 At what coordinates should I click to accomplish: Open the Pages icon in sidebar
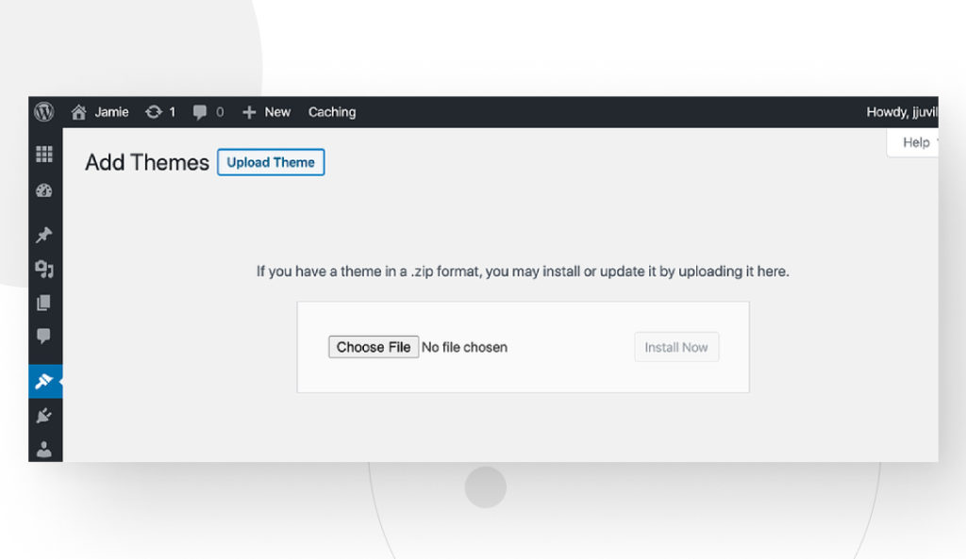click(x=43, y=303)
